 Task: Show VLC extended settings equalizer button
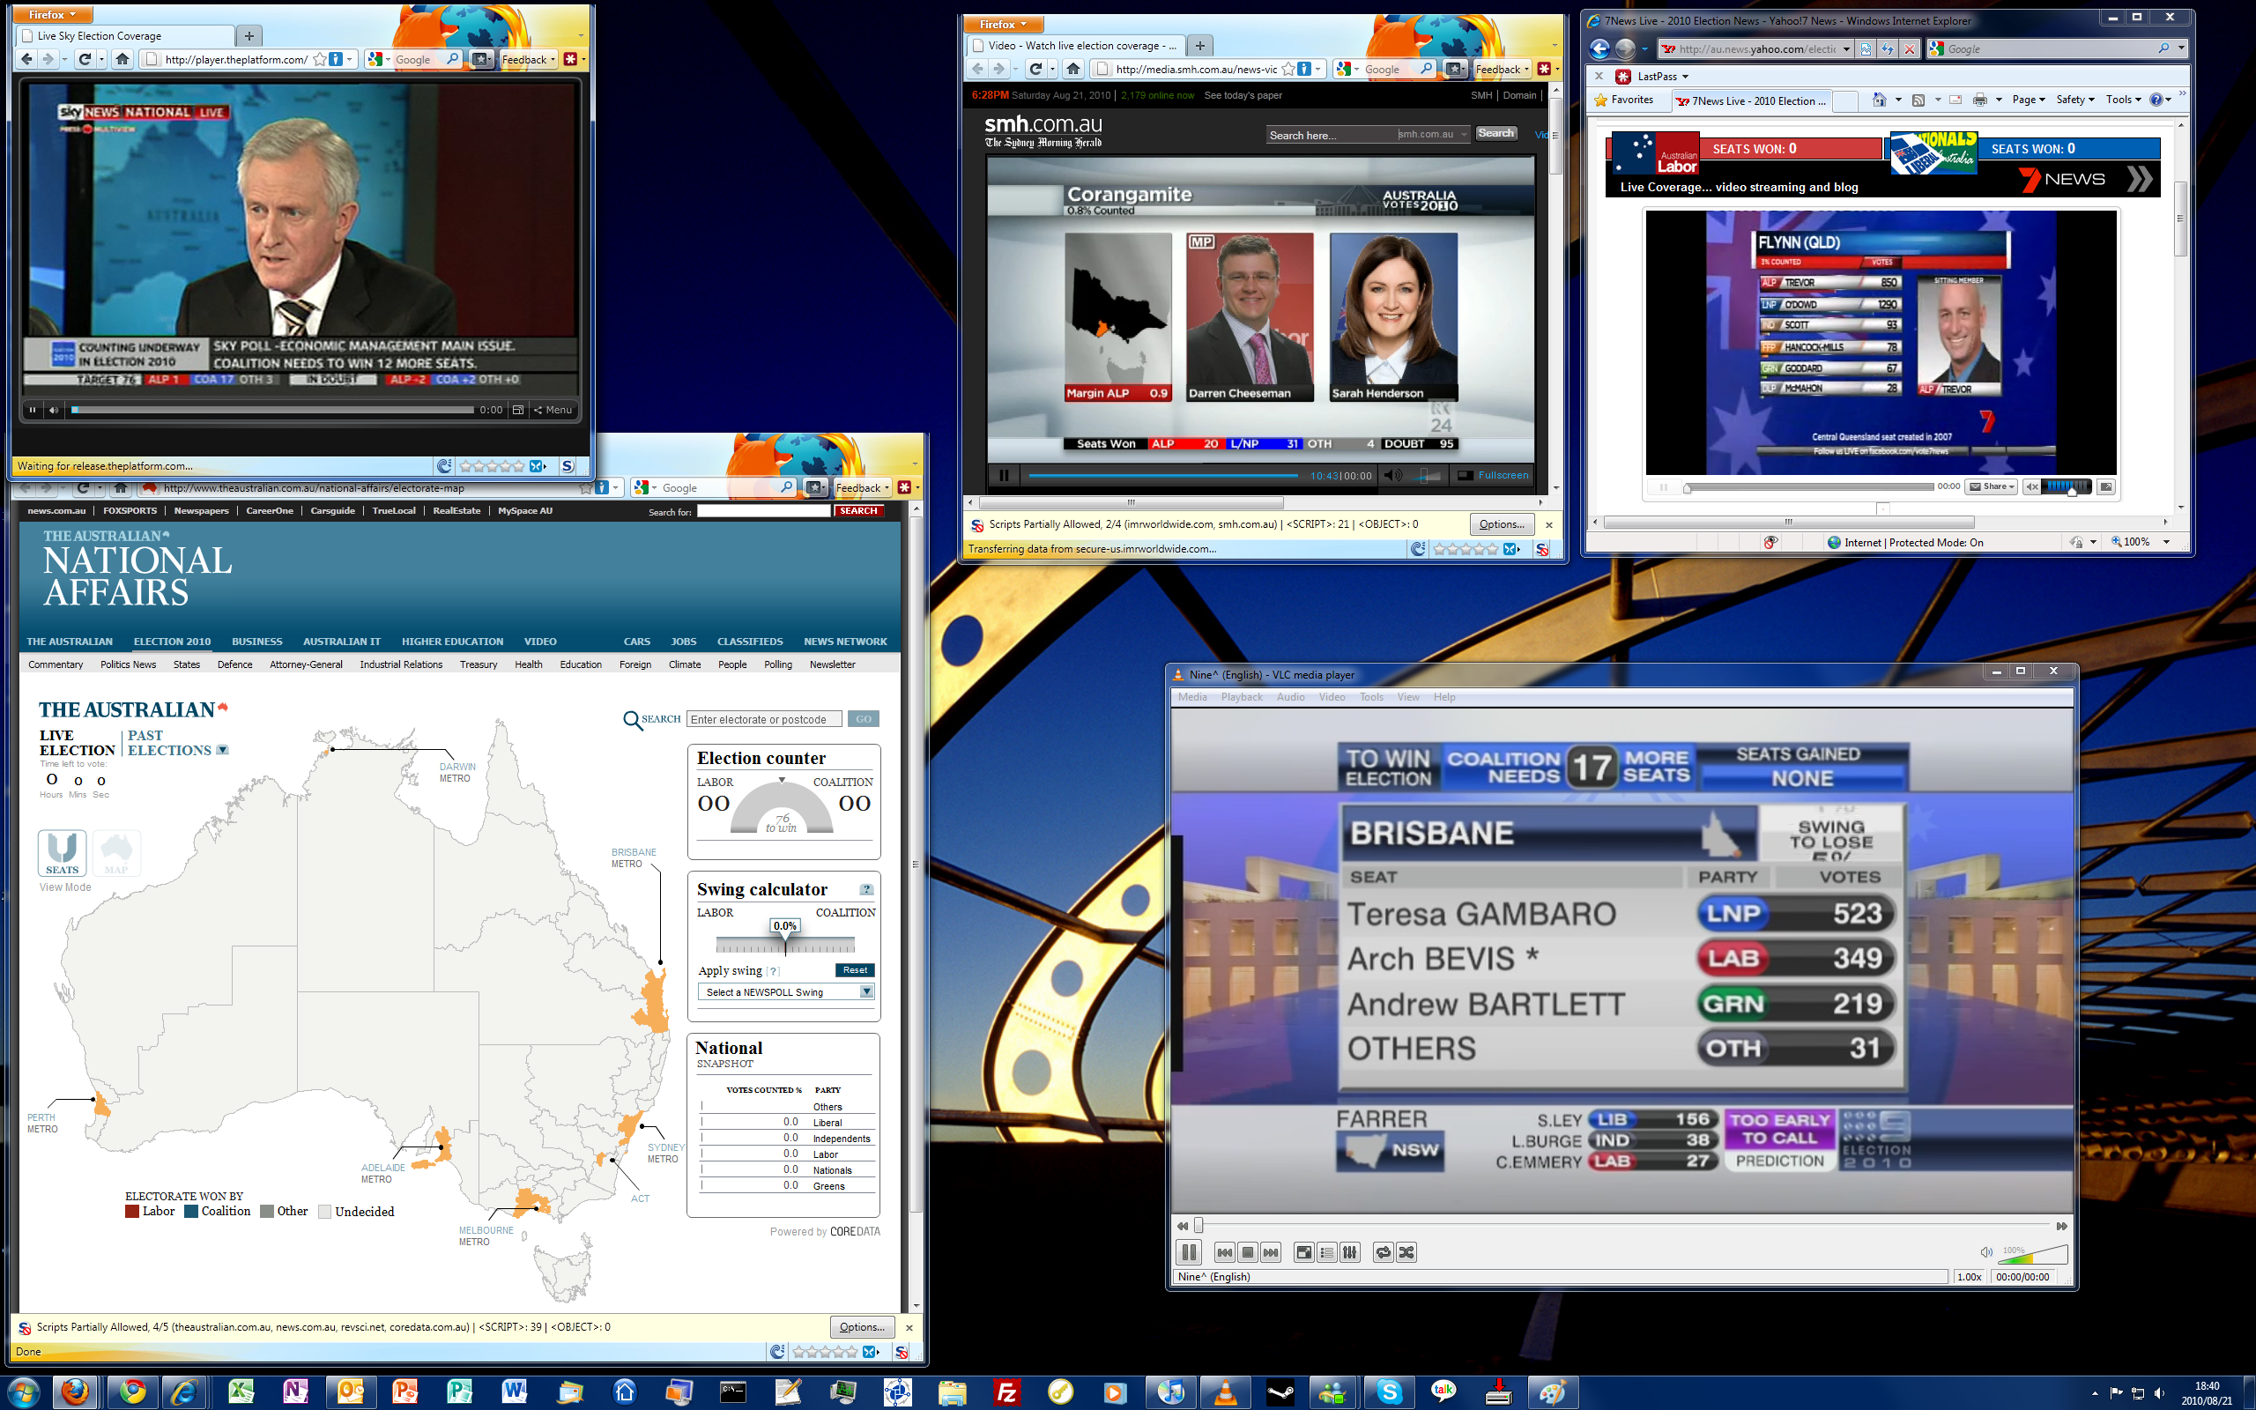(x=1350, y=1252)
